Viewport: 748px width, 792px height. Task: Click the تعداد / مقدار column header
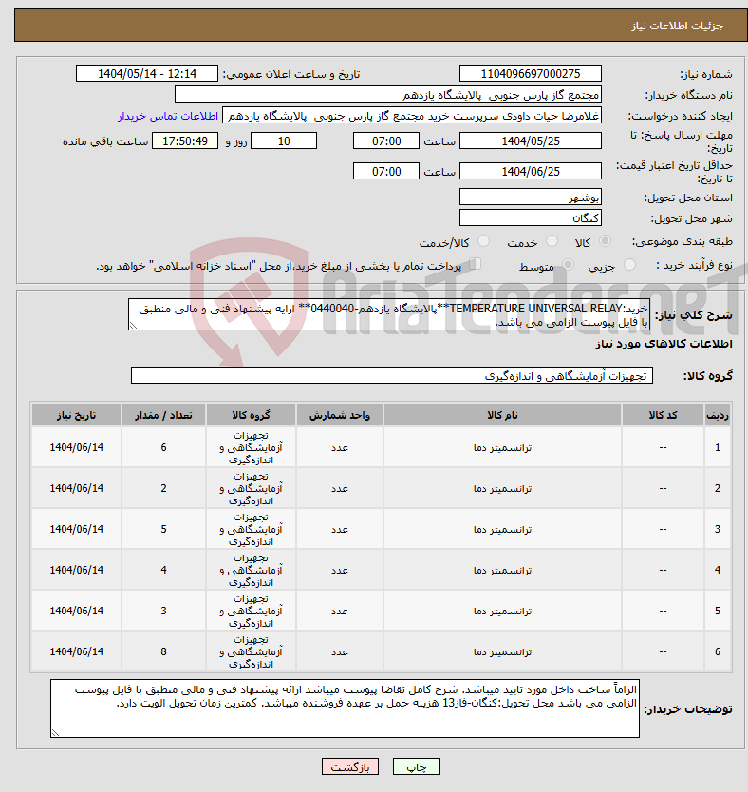pyautogui.click(x=163, y=415)
